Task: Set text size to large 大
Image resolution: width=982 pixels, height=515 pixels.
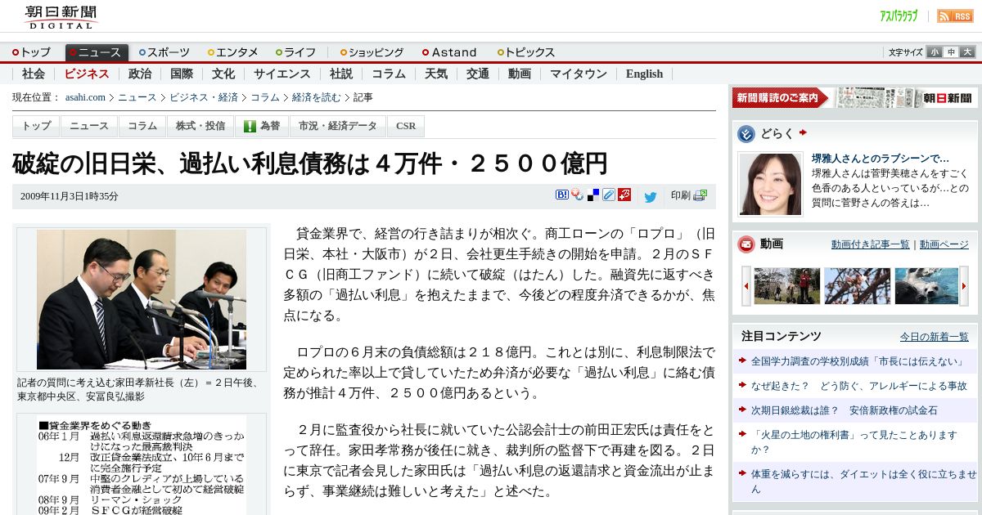Action: [967, 51]
